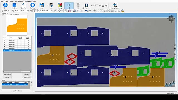The height and width of the screenshot is (100, 178).
Task: Click the Open File icon
Action: [x=23, y=6]
